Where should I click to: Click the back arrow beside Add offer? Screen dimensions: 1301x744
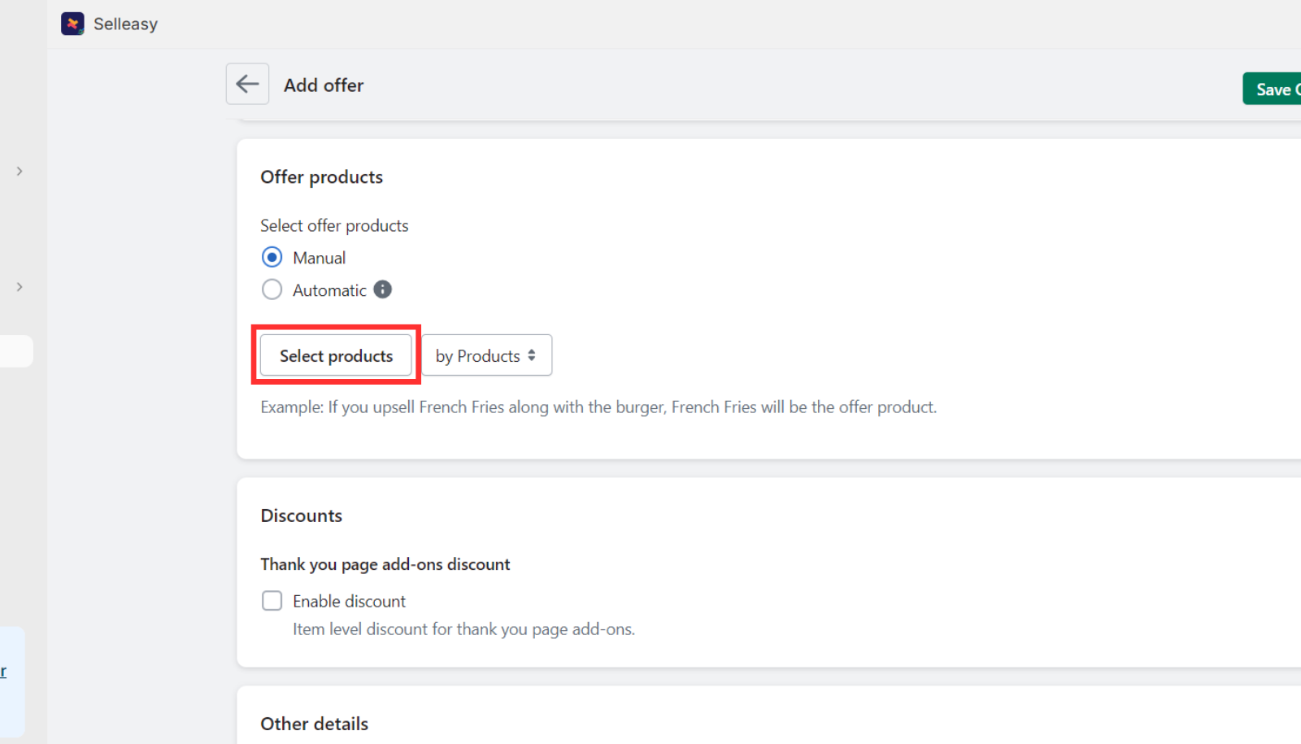[x=247, y=84]
